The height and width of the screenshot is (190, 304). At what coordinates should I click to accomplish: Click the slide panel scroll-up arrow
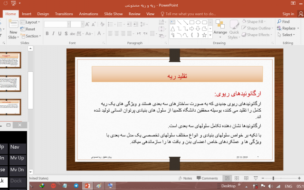[x=30, y=48]
